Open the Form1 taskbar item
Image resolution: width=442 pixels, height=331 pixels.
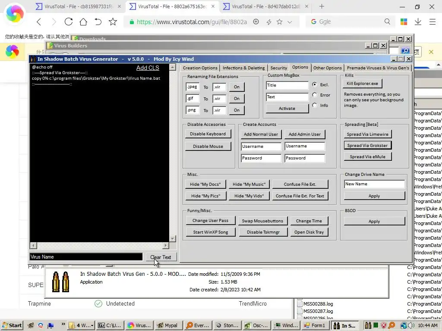(x=315, y=325)
